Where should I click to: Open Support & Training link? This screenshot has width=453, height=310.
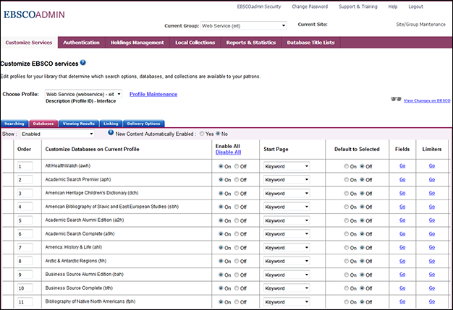click(358, 7)
